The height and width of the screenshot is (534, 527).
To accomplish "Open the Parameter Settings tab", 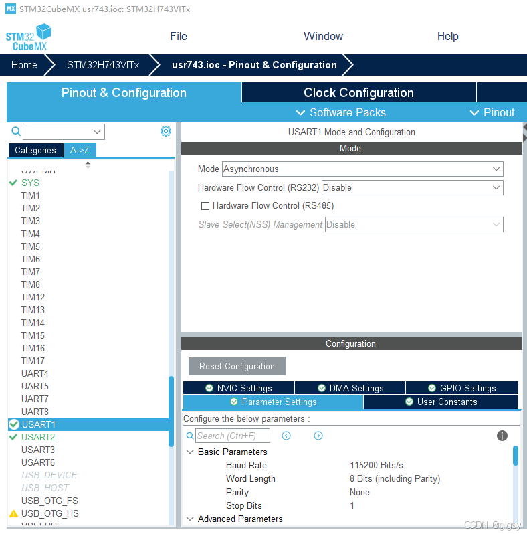I will (x=274, y=402).
